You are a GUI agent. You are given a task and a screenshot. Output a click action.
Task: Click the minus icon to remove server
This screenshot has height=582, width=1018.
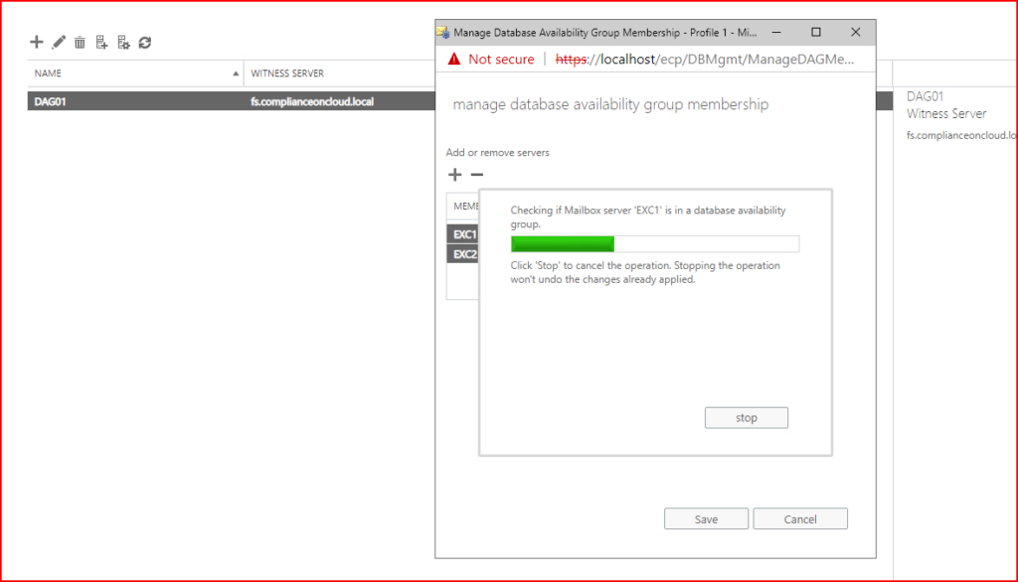point(476,175)
